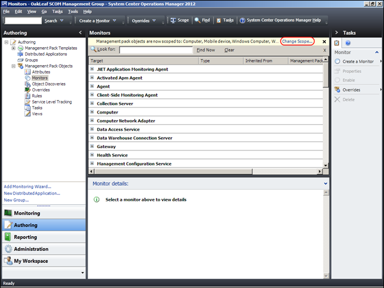Select Object Discoveries tree node

coord(48,84)
